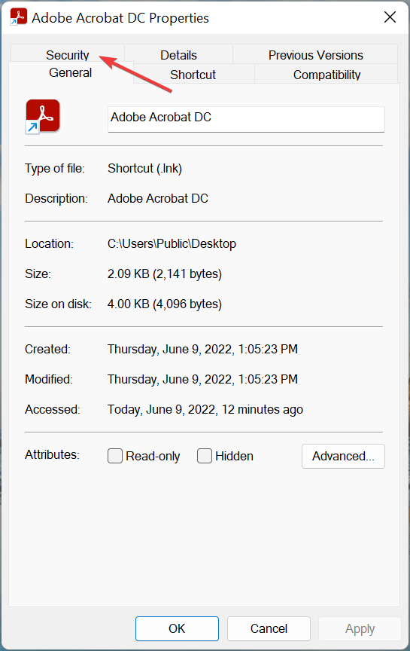
Task: Switch to the Compatibility tab
Action: click(326, 75)
